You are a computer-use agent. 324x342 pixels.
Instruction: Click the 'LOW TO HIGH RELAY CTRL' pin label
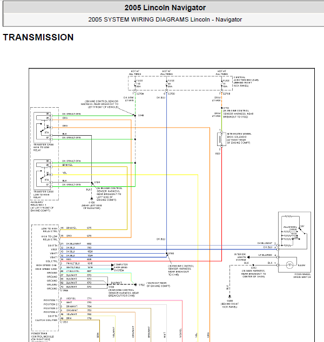click(50, 230)
